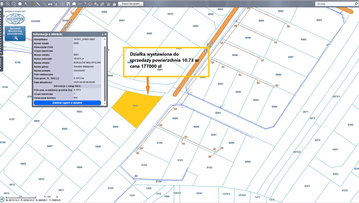This screenshot has width=359, height=203.
Task: Click the full map extent tool
Action: click(x=20, y=4)
